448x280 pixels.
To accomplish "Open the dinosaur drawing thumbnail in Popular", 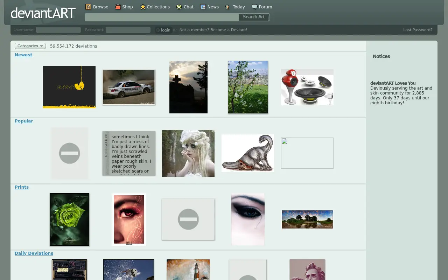I will click(248, 153).
